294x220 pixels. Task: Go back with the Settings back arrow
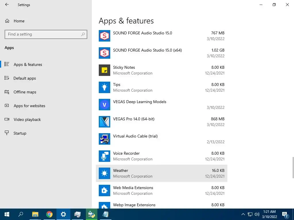(7, 5)
